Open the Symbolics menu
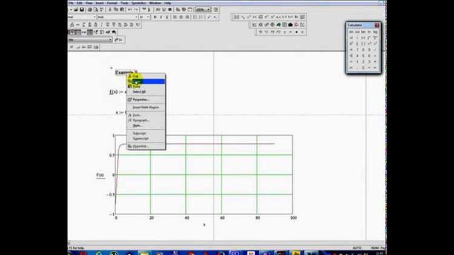454x255 pixels. 139,3
